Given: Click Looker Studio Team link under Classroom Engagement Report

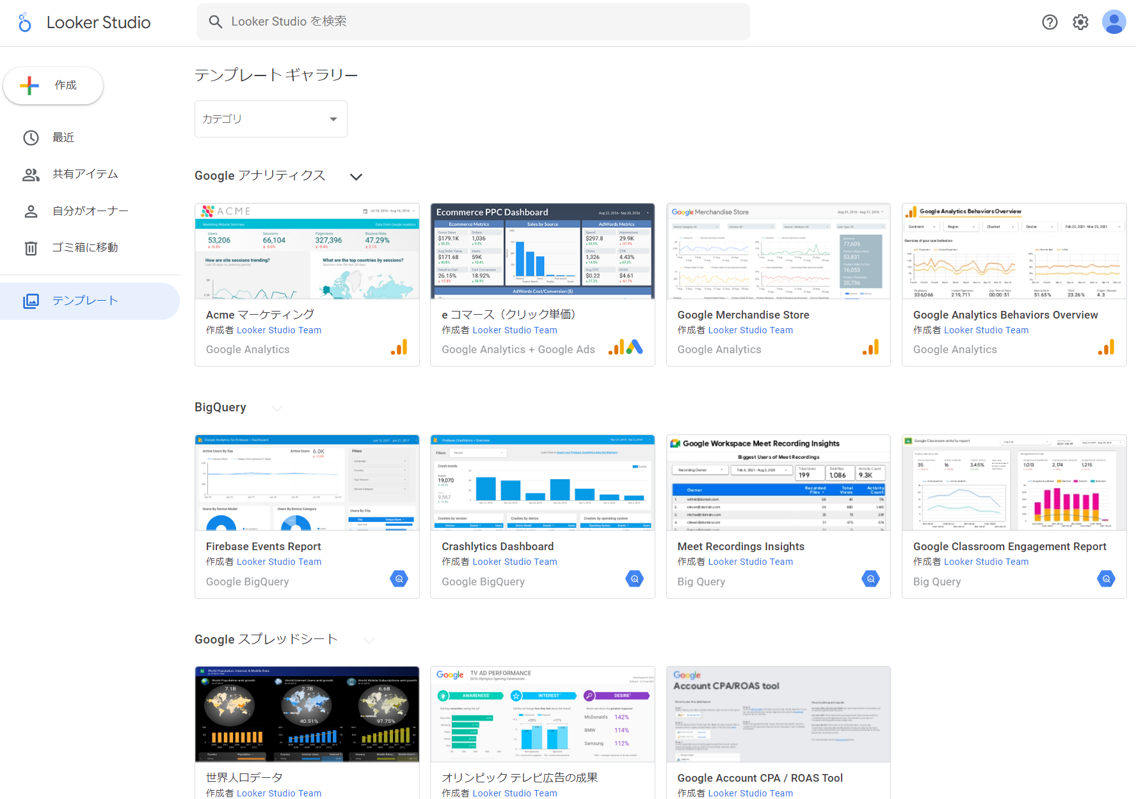Looking at the screenshot, I should (986, 562).
